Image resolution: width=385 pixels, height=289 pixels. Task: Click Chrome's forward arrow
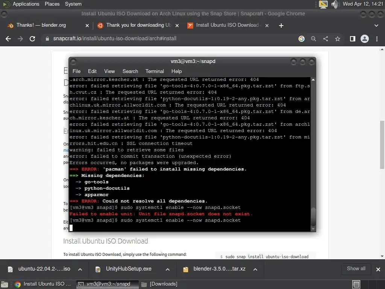pyautogui.click(x=20, y=39)
